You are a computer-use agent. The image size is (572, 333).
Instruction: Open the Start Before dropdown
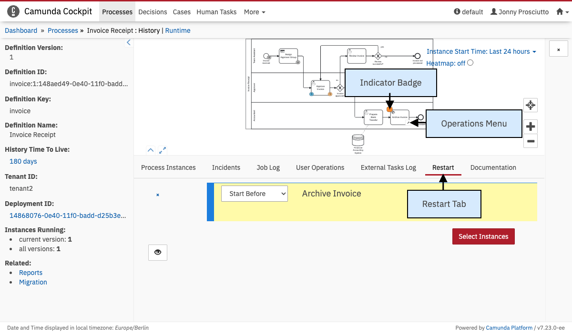[x=255, y=194]
